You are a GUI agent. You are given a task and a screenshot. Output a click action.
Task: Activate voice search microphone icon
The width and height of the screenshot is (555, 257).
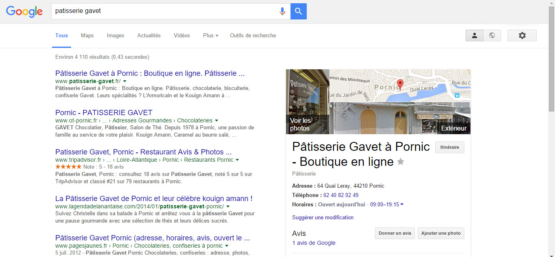click(x=282, y=11)
